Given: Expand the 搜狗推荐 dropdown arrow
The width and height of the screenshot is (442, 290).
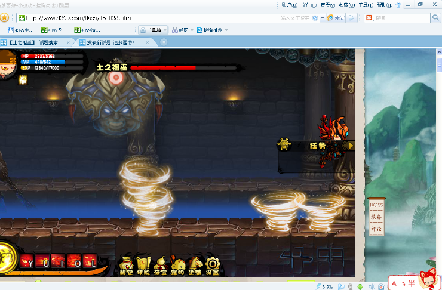Looking at the screenshot, I should [x=226, y=30].
